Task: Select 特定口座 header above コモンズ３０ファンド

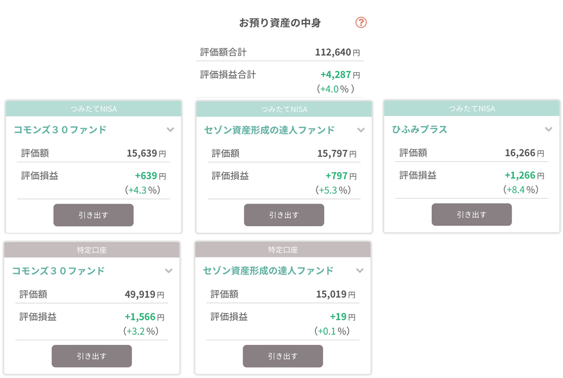Action: pyautogui.click(x=92, y=250)
